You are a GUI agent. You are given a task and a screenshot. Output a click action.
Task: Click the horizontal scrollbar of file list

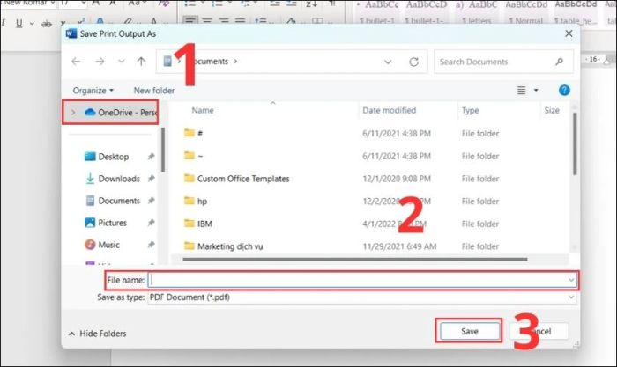[x=354, y=260]
